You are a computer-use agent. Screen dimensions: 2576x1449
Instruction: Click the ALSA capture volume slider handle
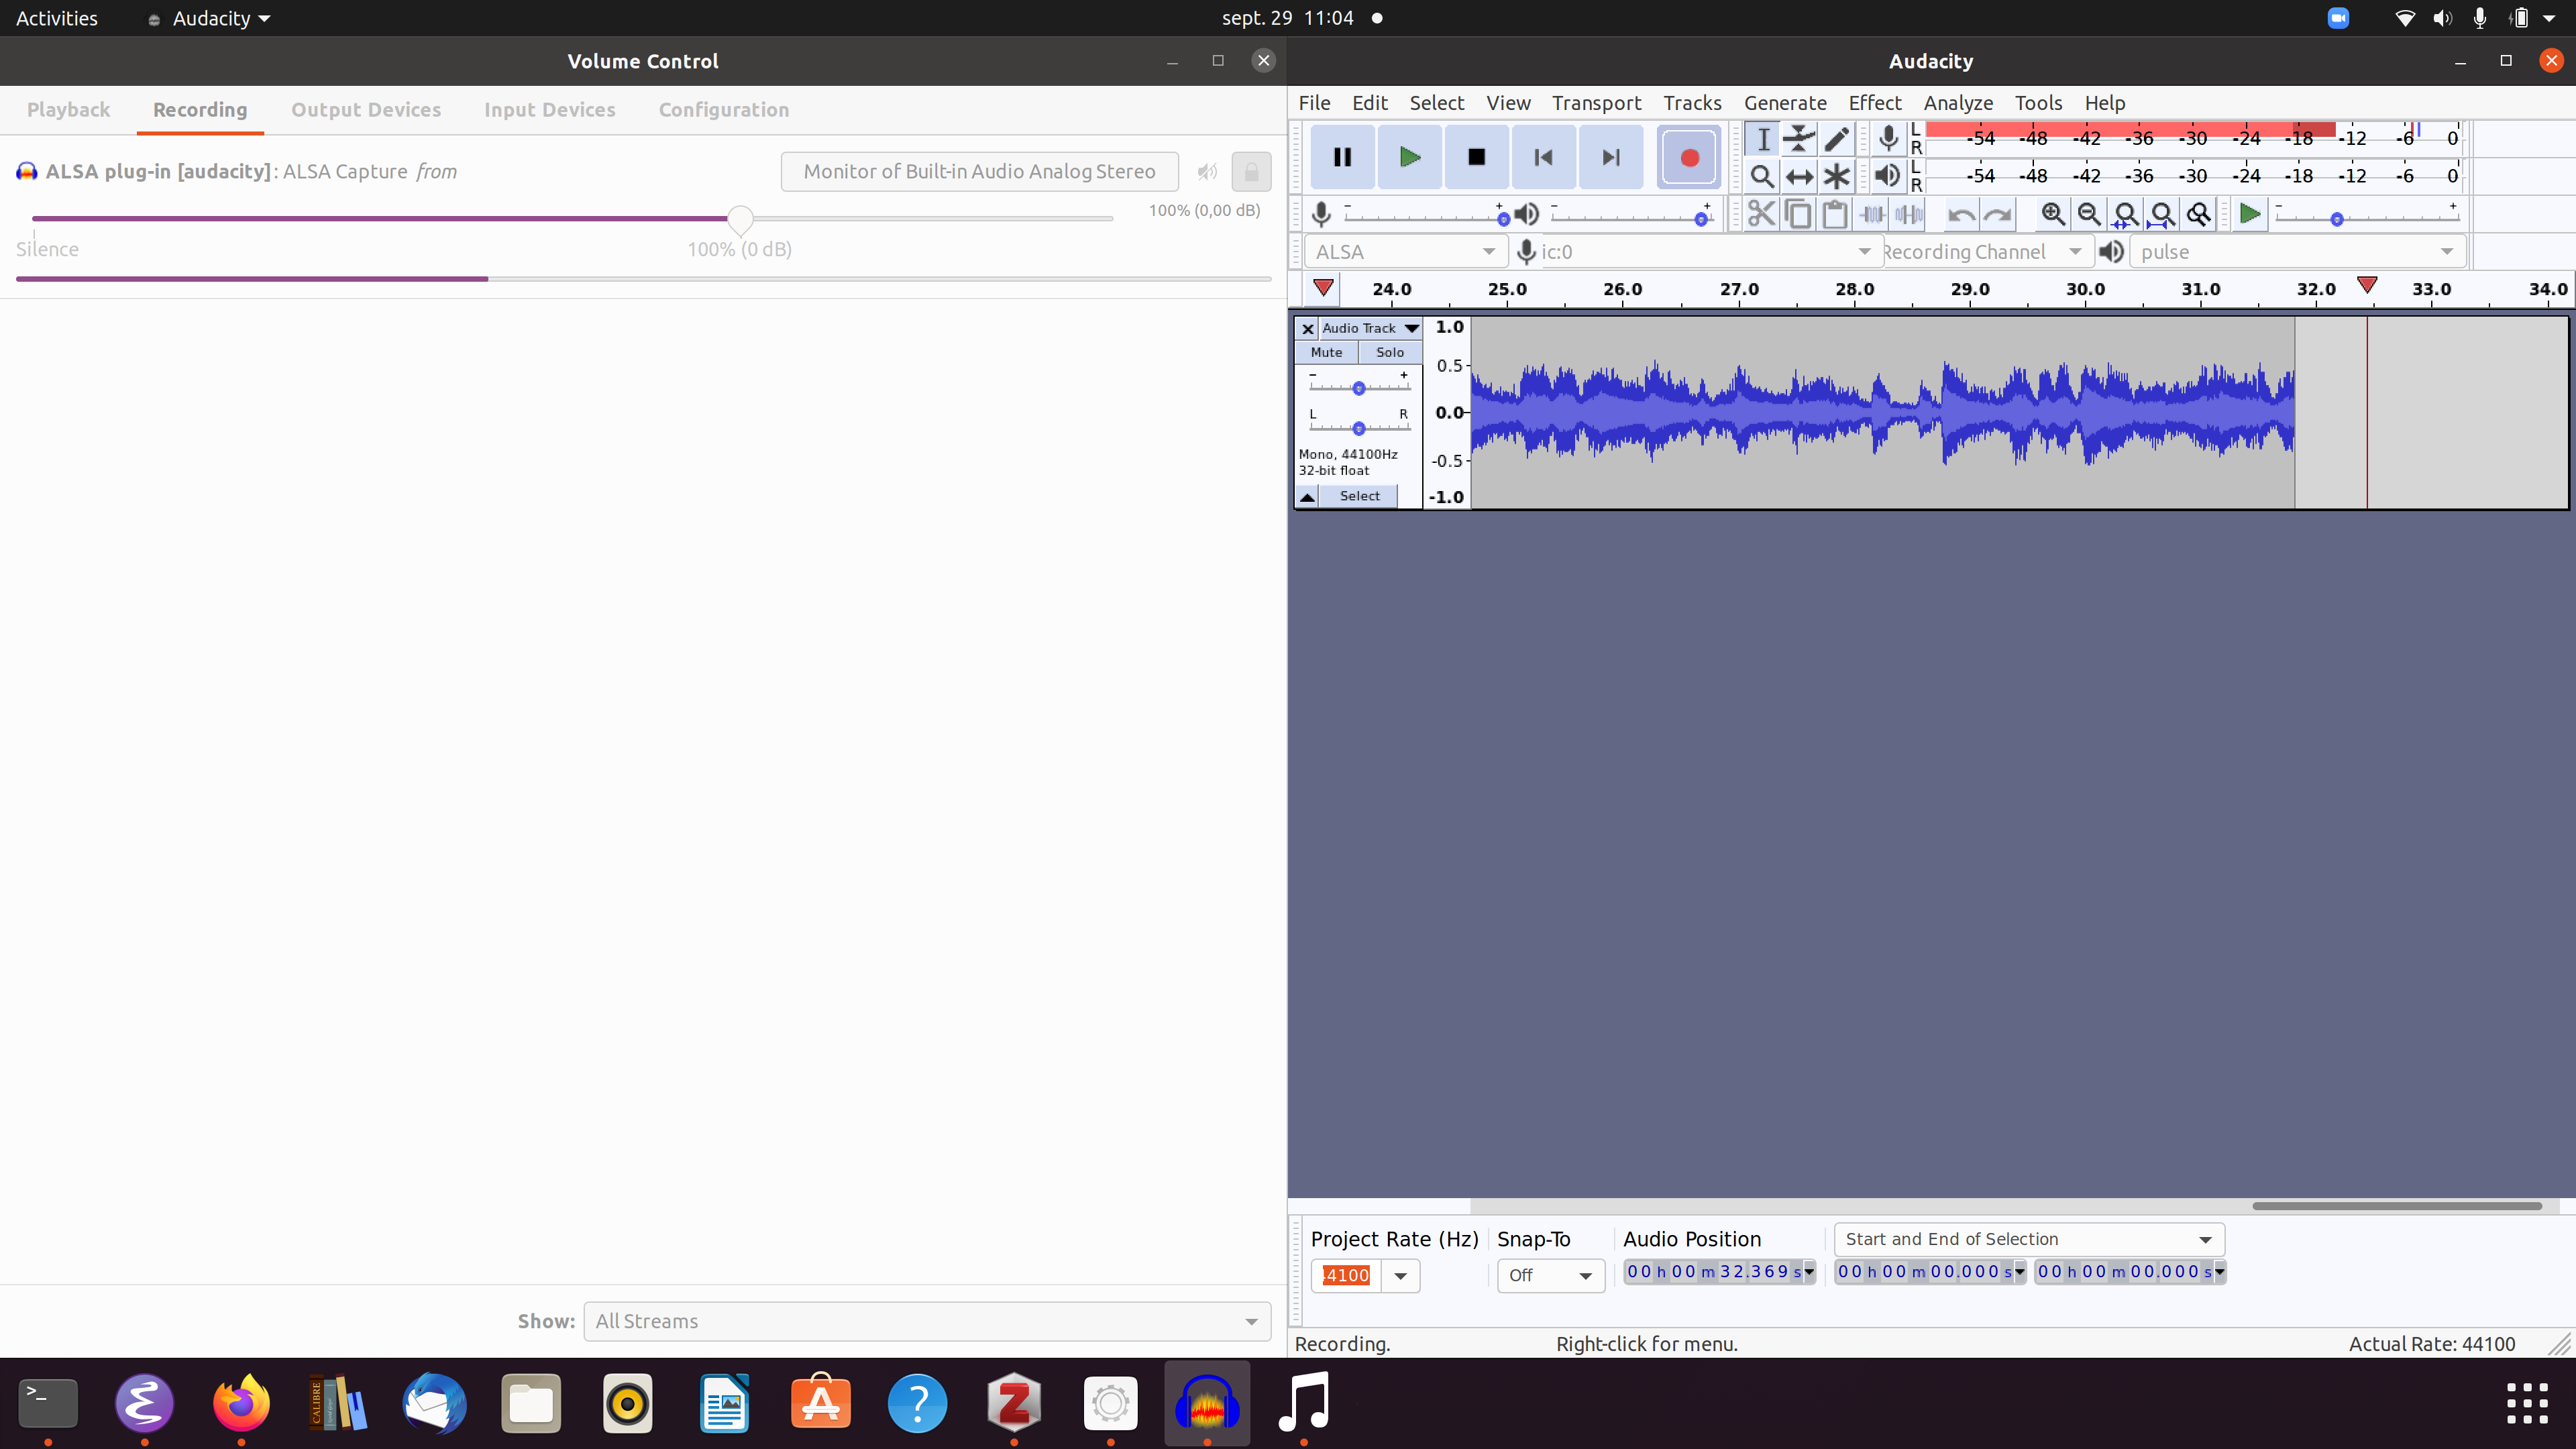740,219
